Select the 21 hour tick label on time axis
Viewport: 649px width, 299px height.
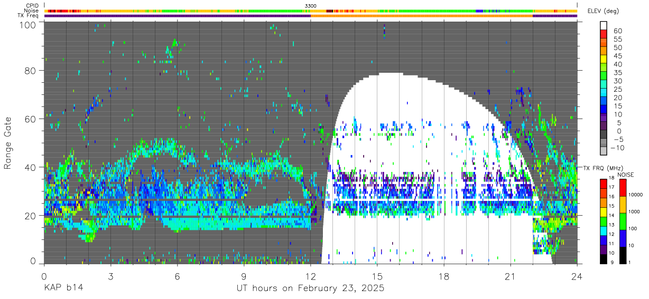tap(511, 276)
